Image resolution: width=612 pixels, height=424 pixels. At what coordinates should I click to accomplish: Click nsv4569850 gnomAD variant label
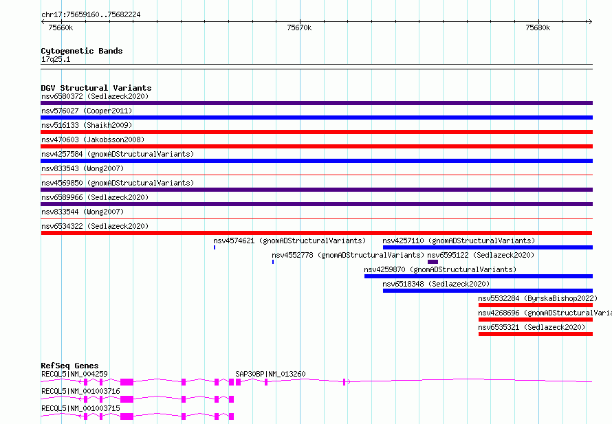point(118,183)
